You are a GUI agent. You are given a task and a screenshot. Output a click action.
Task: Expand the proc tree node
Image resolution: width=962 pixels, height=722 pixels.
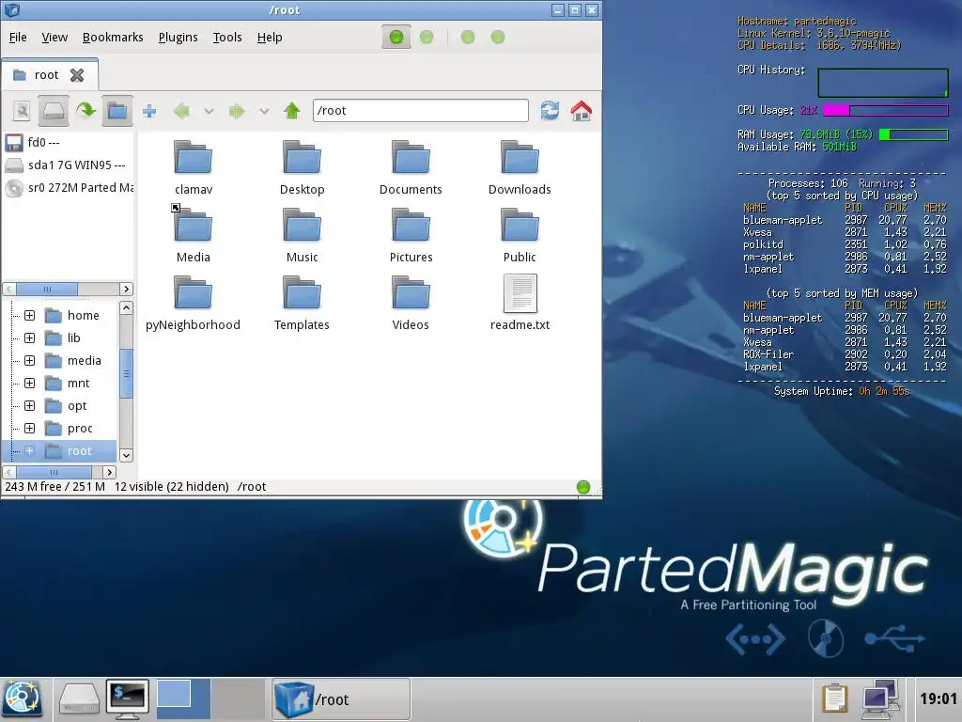[29, 429]
